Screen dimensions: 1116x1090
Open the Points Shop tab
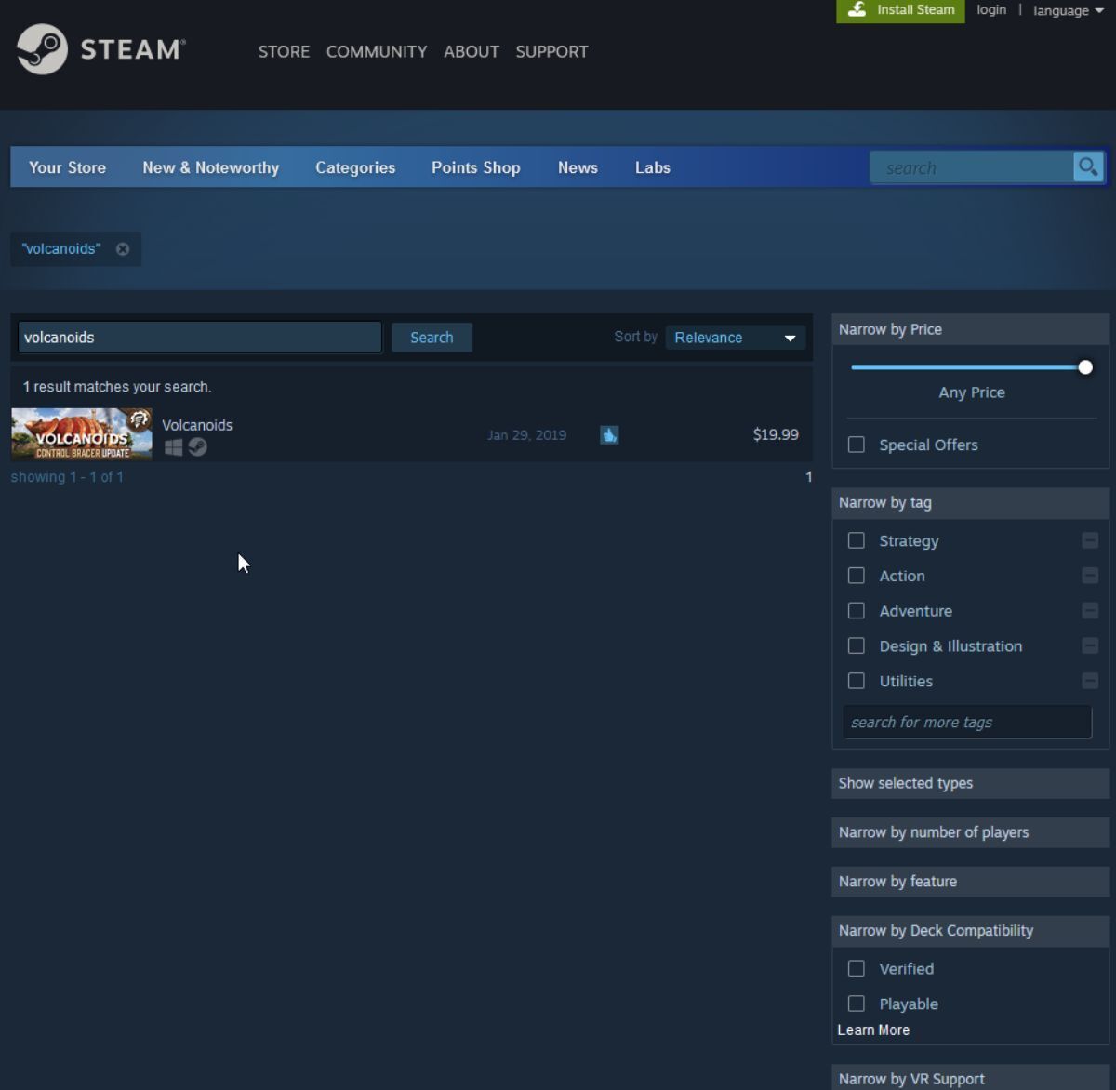pos(475,167)
